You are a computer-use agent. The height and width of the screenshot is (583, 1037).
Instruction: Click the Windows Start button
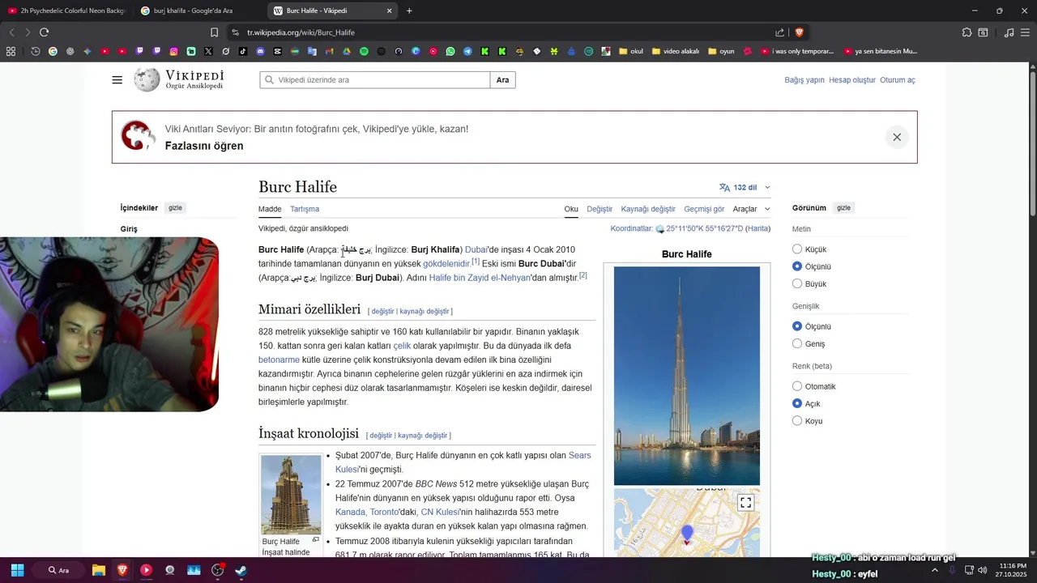[x=17, y=570]
